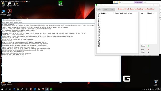The height and width of the screenshot is (91, 161).
Task: Show hidden system tray icons
Action: pyautogui.click(x=143, y=89)
